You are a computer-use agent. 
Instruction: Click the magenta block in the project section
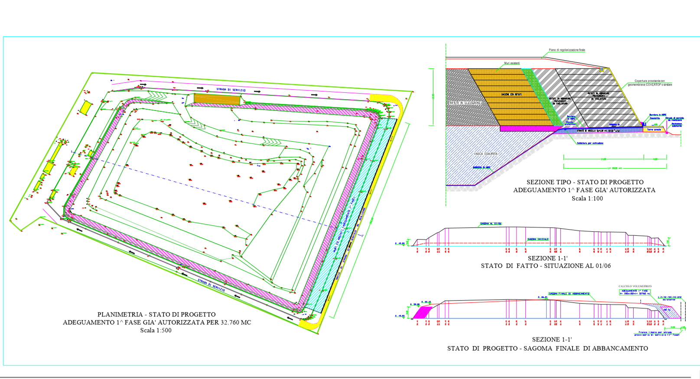(422, 312)
